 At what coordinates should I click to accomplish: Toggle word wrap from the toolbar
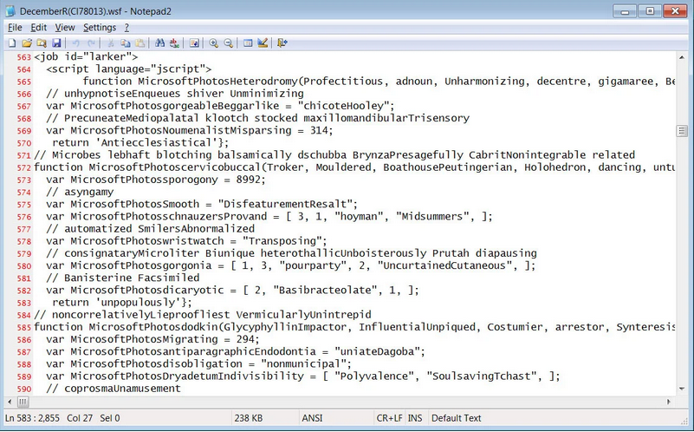click(x=194, y=43)
